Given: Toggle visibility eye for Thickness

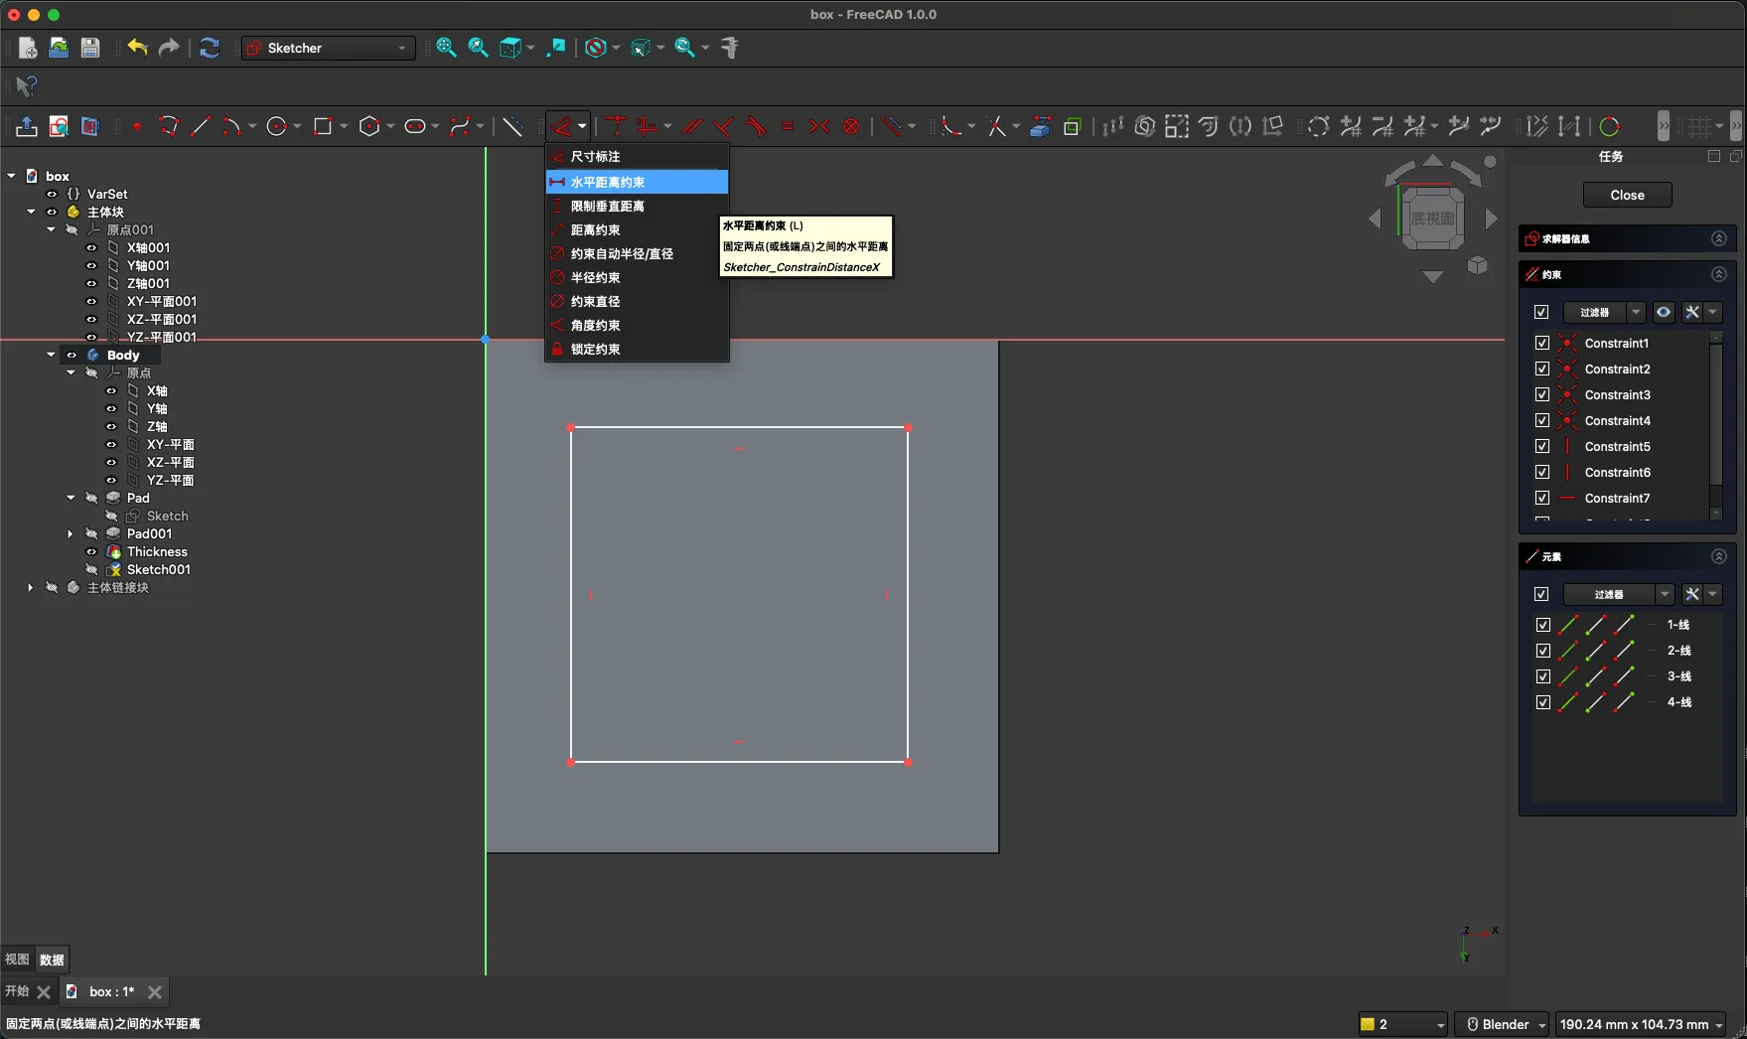Looking at the screenshot, I should [x=91, y=551].
